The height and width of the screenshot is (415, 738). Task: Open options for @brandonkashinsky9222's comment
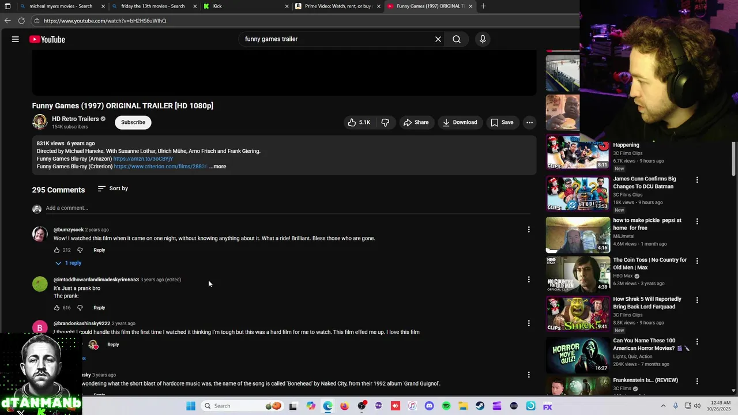(x=529, y=323)
